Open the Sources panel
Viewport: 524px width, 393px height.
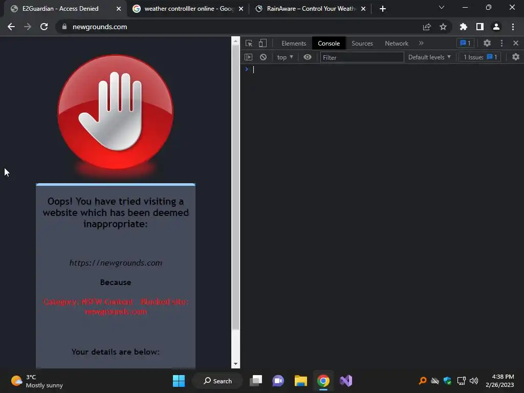point(362,43)
